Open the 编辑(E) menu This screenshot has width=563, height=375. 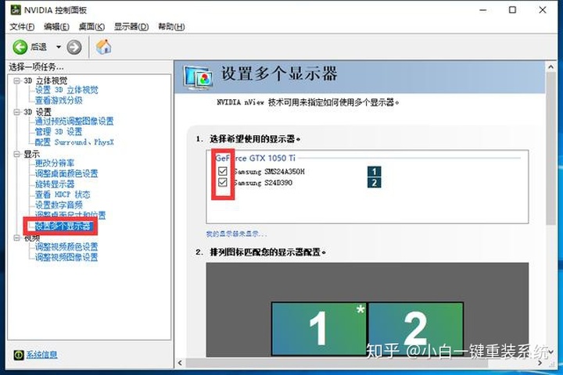click(x=56, y=27)
